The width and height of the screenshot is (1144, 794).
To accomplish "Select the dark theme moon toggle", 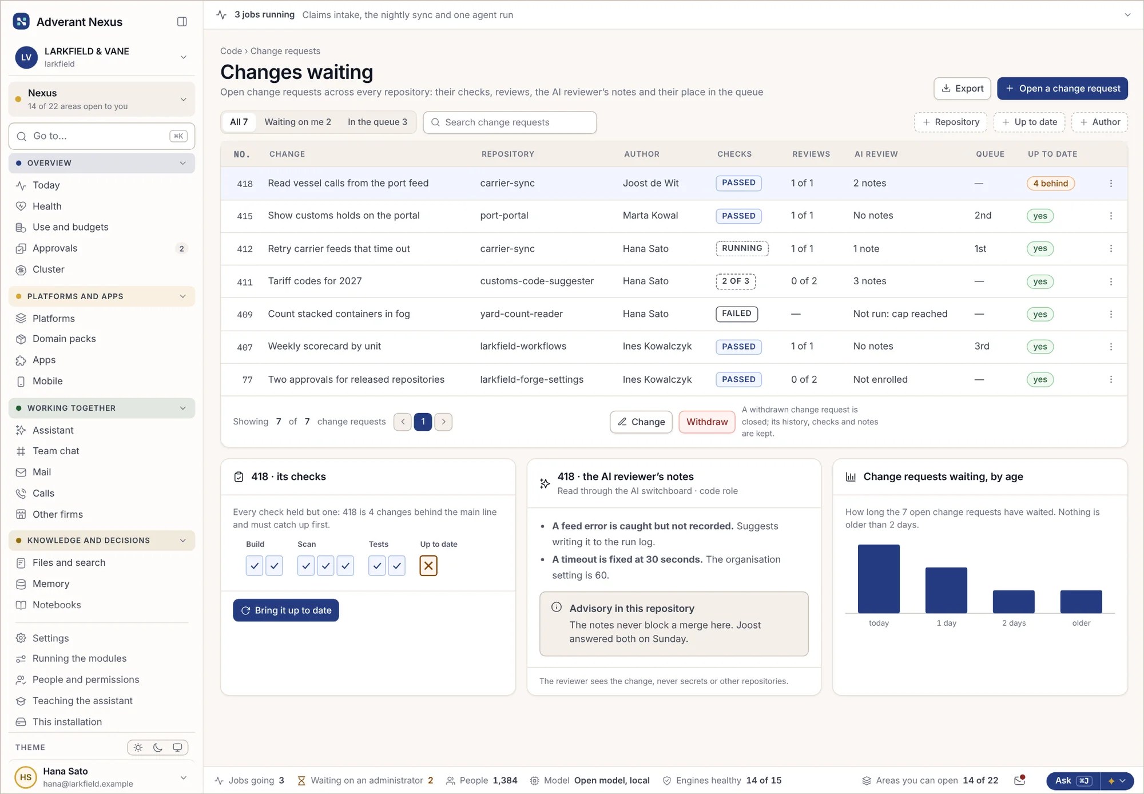I will click(x=158, y=748).
